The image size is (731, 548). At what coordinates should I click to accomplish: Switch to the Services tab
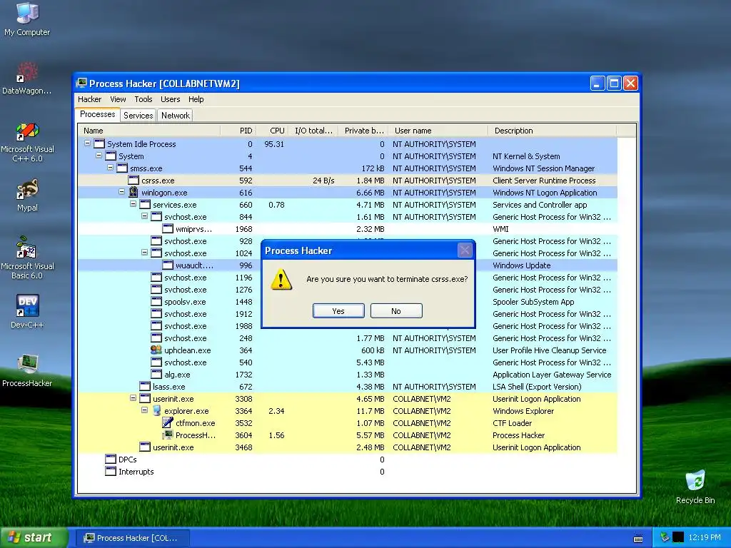point(138,116)
